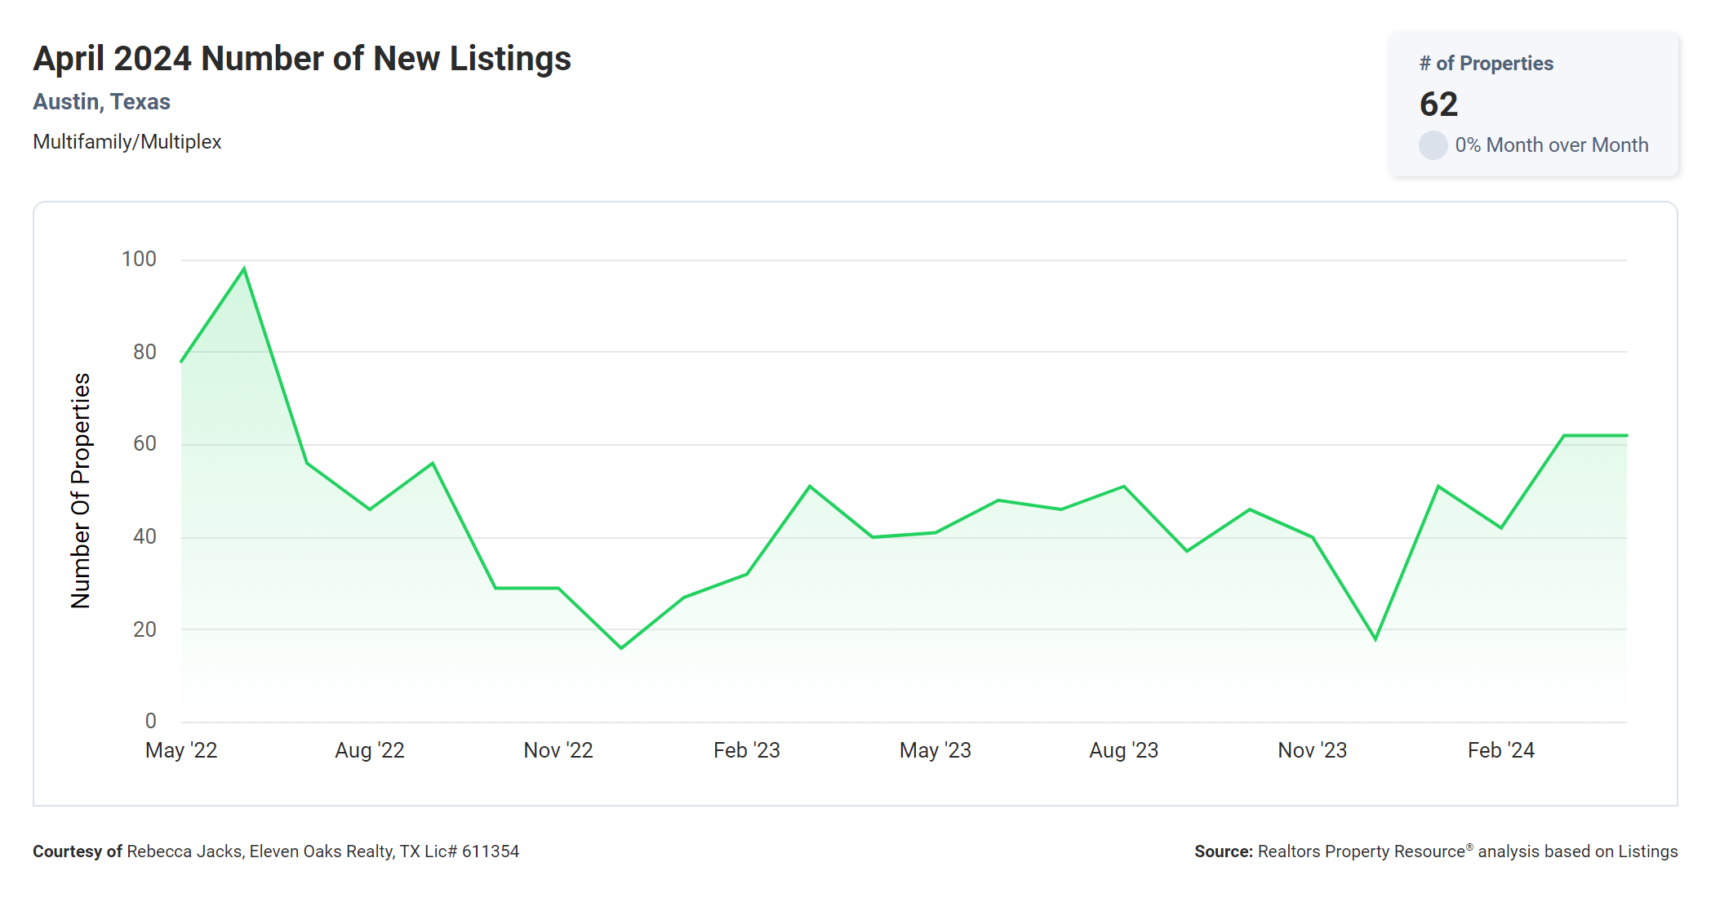Screen dimensions: 1711x898
Task: Click the gray month-over-month indicator circle
Action: point(1433,145)
